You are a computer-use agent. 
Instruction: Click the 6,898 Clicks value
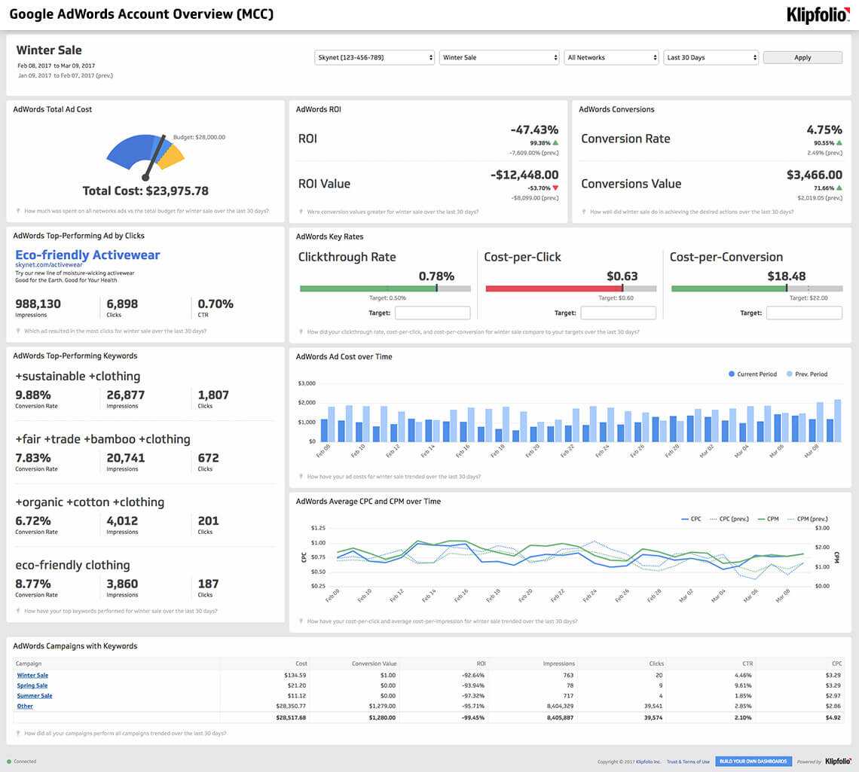coord(122,304)
